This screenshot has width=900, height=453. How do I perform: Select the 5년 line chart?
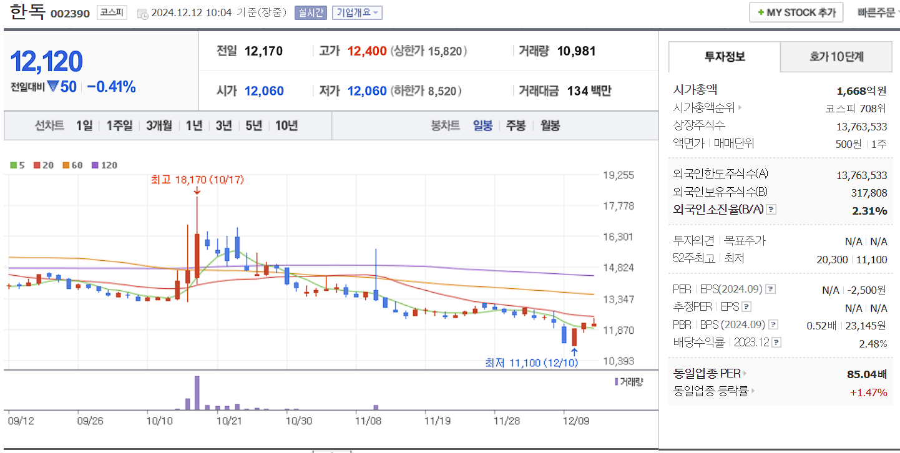pyautogui.click(x=253, y=125)
